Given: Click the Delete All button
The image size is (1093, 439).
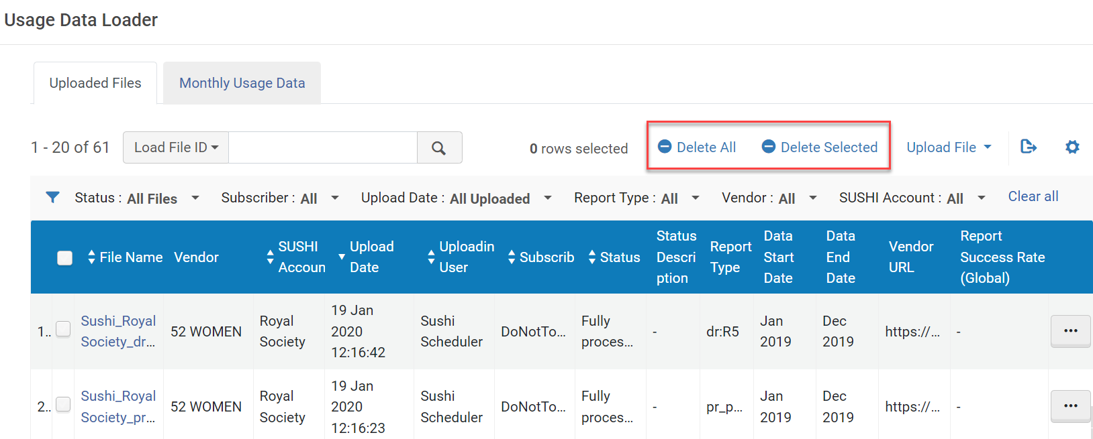Looking at the screenshot, I should point(697,147).
